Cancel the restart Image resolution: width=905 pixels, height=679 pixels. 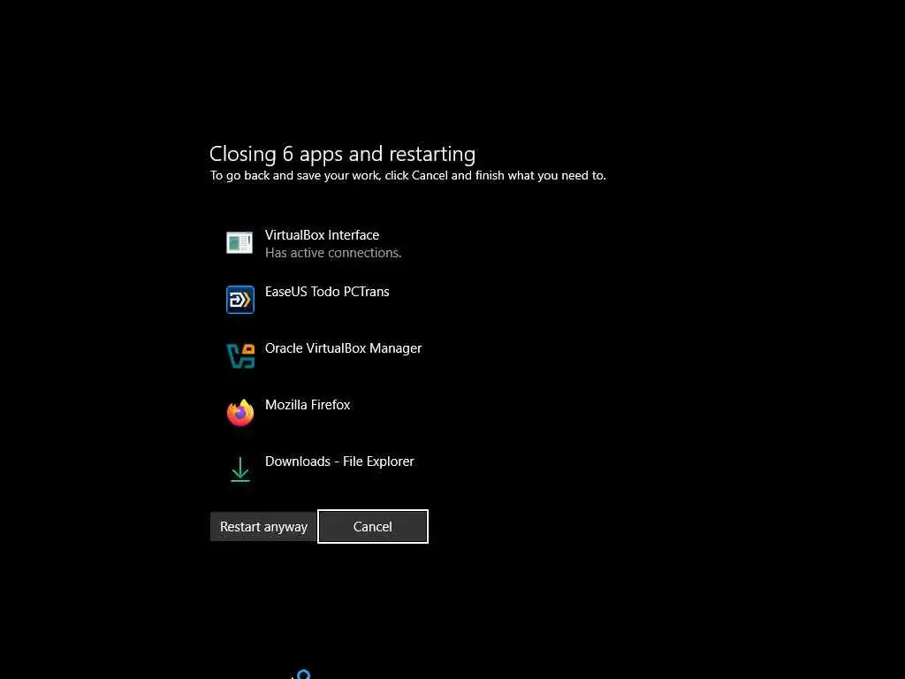373,527
